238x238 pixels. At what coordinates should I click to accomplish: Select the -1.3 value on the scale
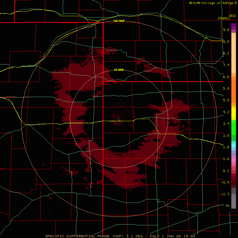225,194
